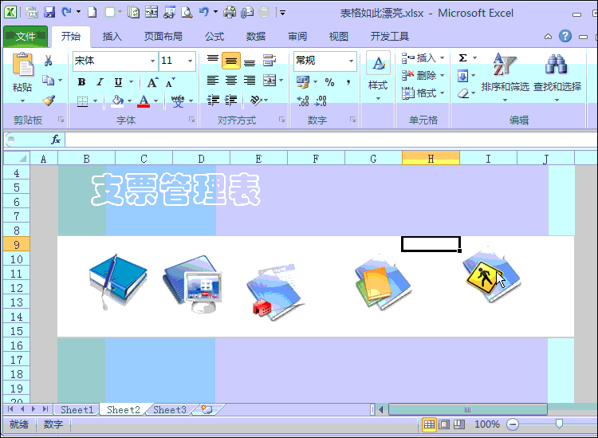Click the Copy icon in clipboard group

click(x=49, y=80)
